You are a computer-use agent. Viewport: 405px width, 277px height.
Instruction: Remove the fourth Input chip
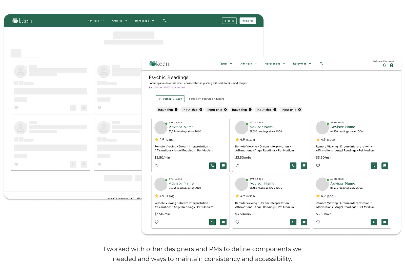click(x=250, y=110)
